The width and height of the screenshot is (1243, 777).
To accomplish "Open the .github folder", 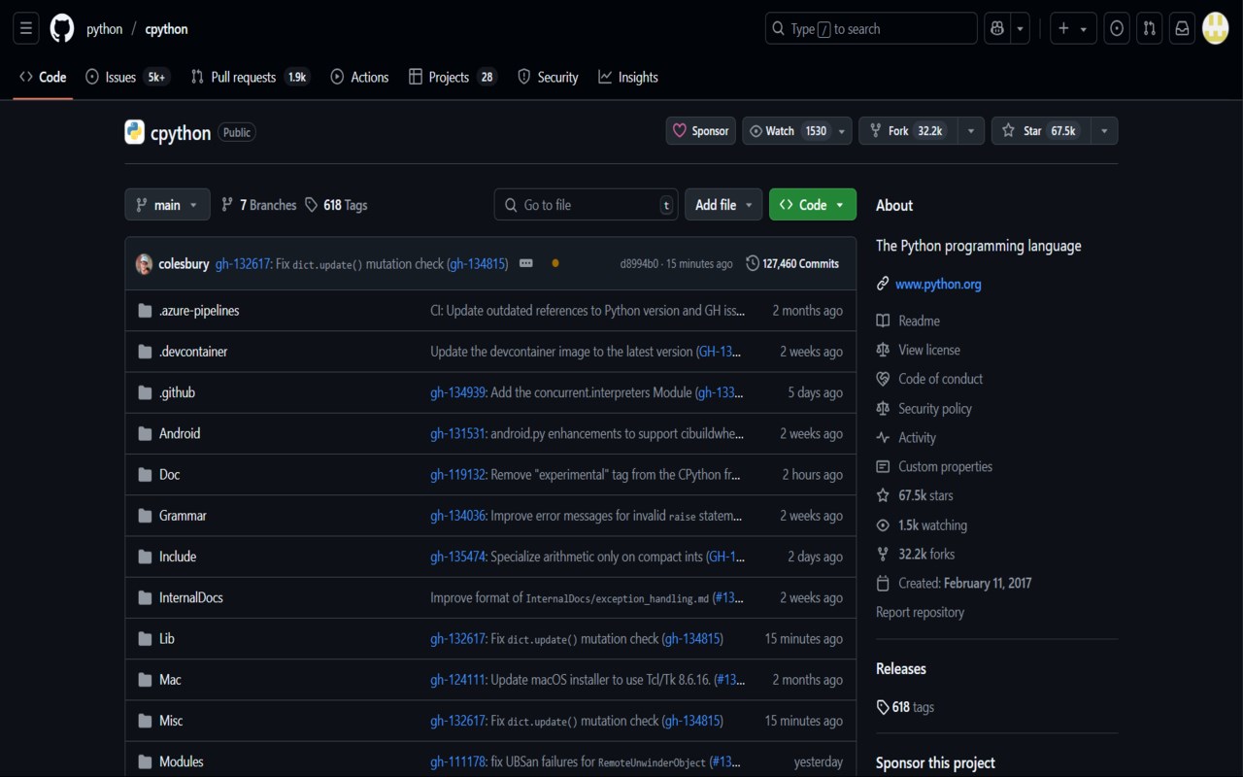I will tap(177, 392).
